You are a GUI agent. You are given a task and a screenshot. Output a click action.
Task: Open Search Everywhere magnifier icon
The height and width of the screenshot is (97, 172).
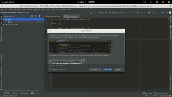(167, 13)
